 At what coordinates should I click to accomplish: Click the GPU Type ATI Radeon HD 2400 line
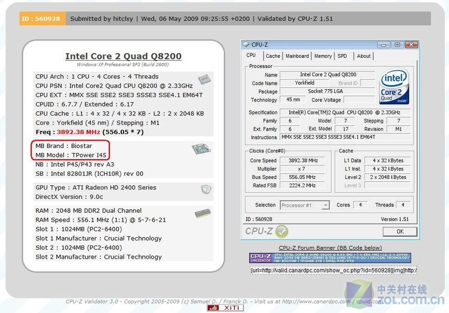(x=96, y=187)
